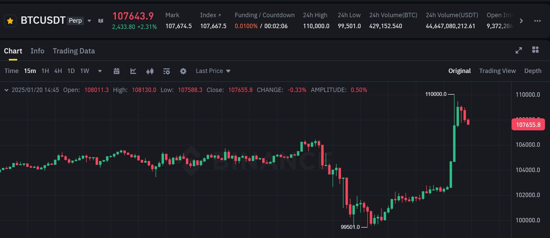The image size is (550, 238).
Task: Open the chart display options icon
Action: (167, 71)
